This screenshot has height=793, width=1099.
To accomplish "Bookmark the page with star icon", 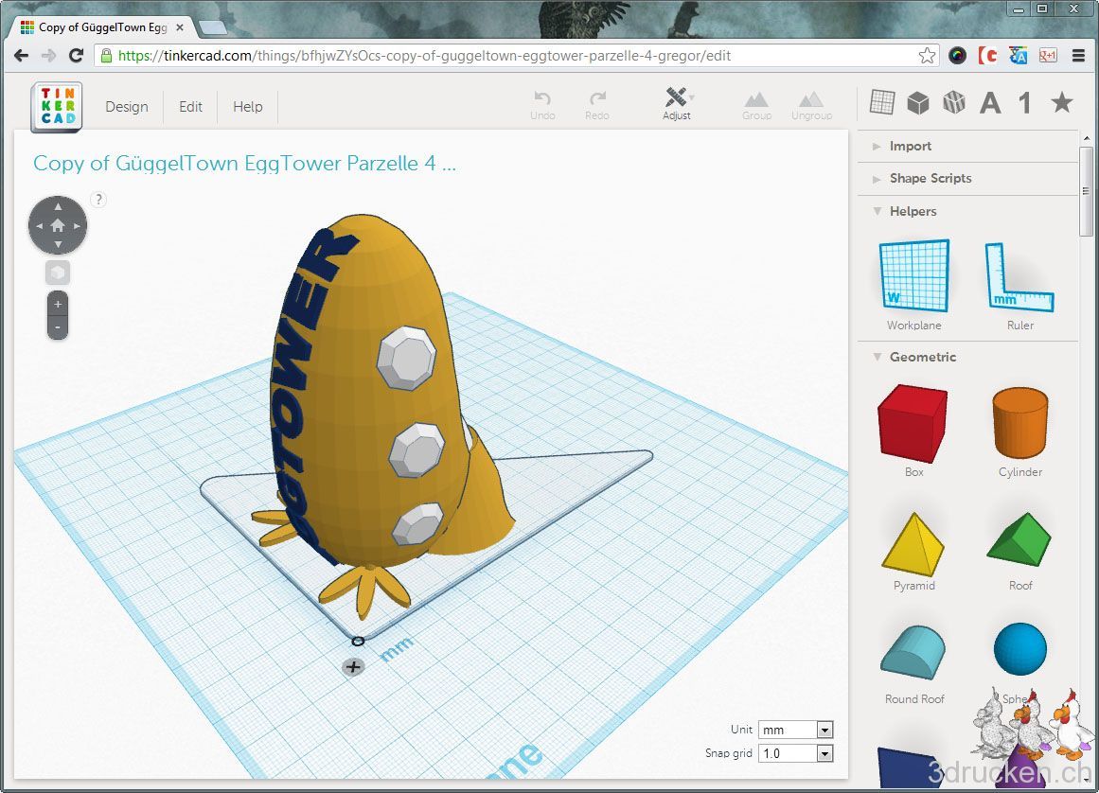I will coord(927,55).
